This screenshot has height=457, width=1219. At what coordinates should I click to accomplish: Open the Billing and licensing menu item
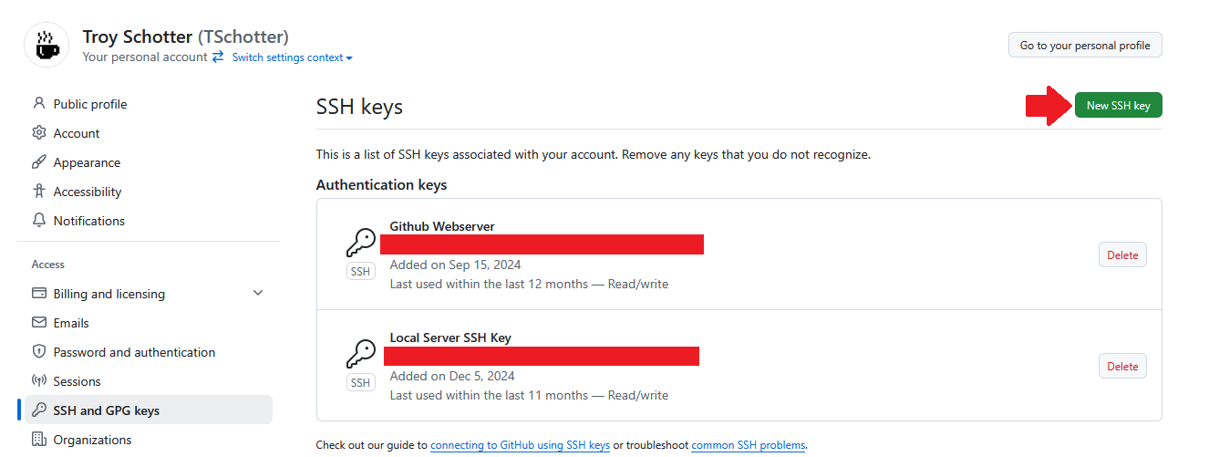pos(109,294)
